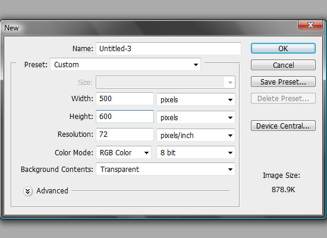Close the New dialog with X
327x238 pixels.
click(x=310, y=25)
